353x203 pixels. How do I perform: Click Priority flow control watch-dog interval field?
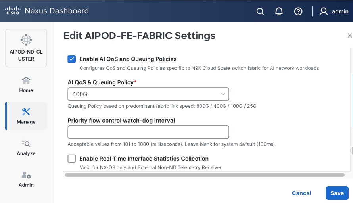148,132
